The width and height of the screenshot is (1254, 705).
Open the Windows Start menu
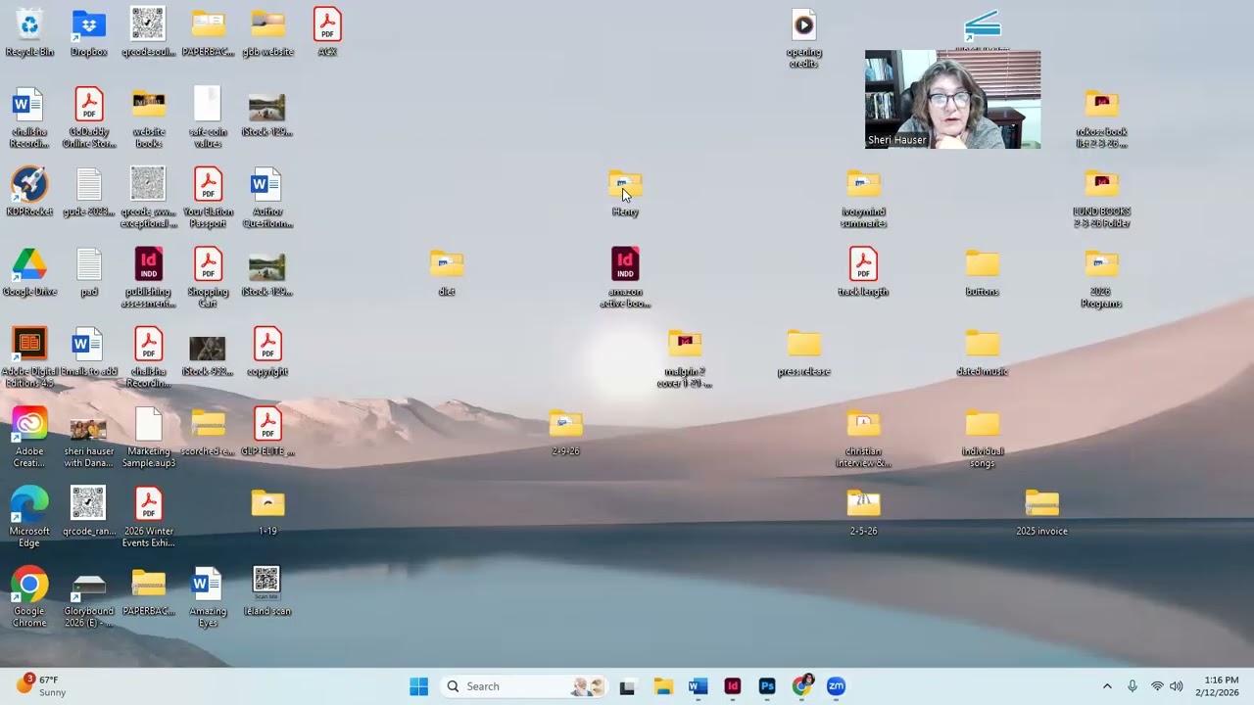click(x=418, y=686)
